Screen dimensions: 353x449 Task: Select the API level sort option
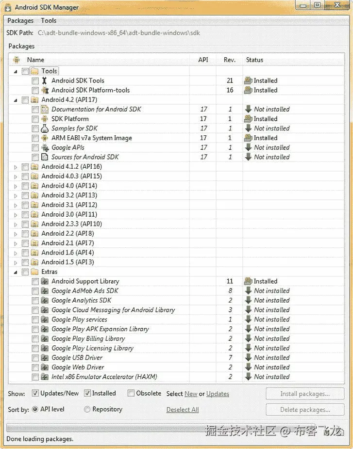pyautogui.click(x=35, y=409)
